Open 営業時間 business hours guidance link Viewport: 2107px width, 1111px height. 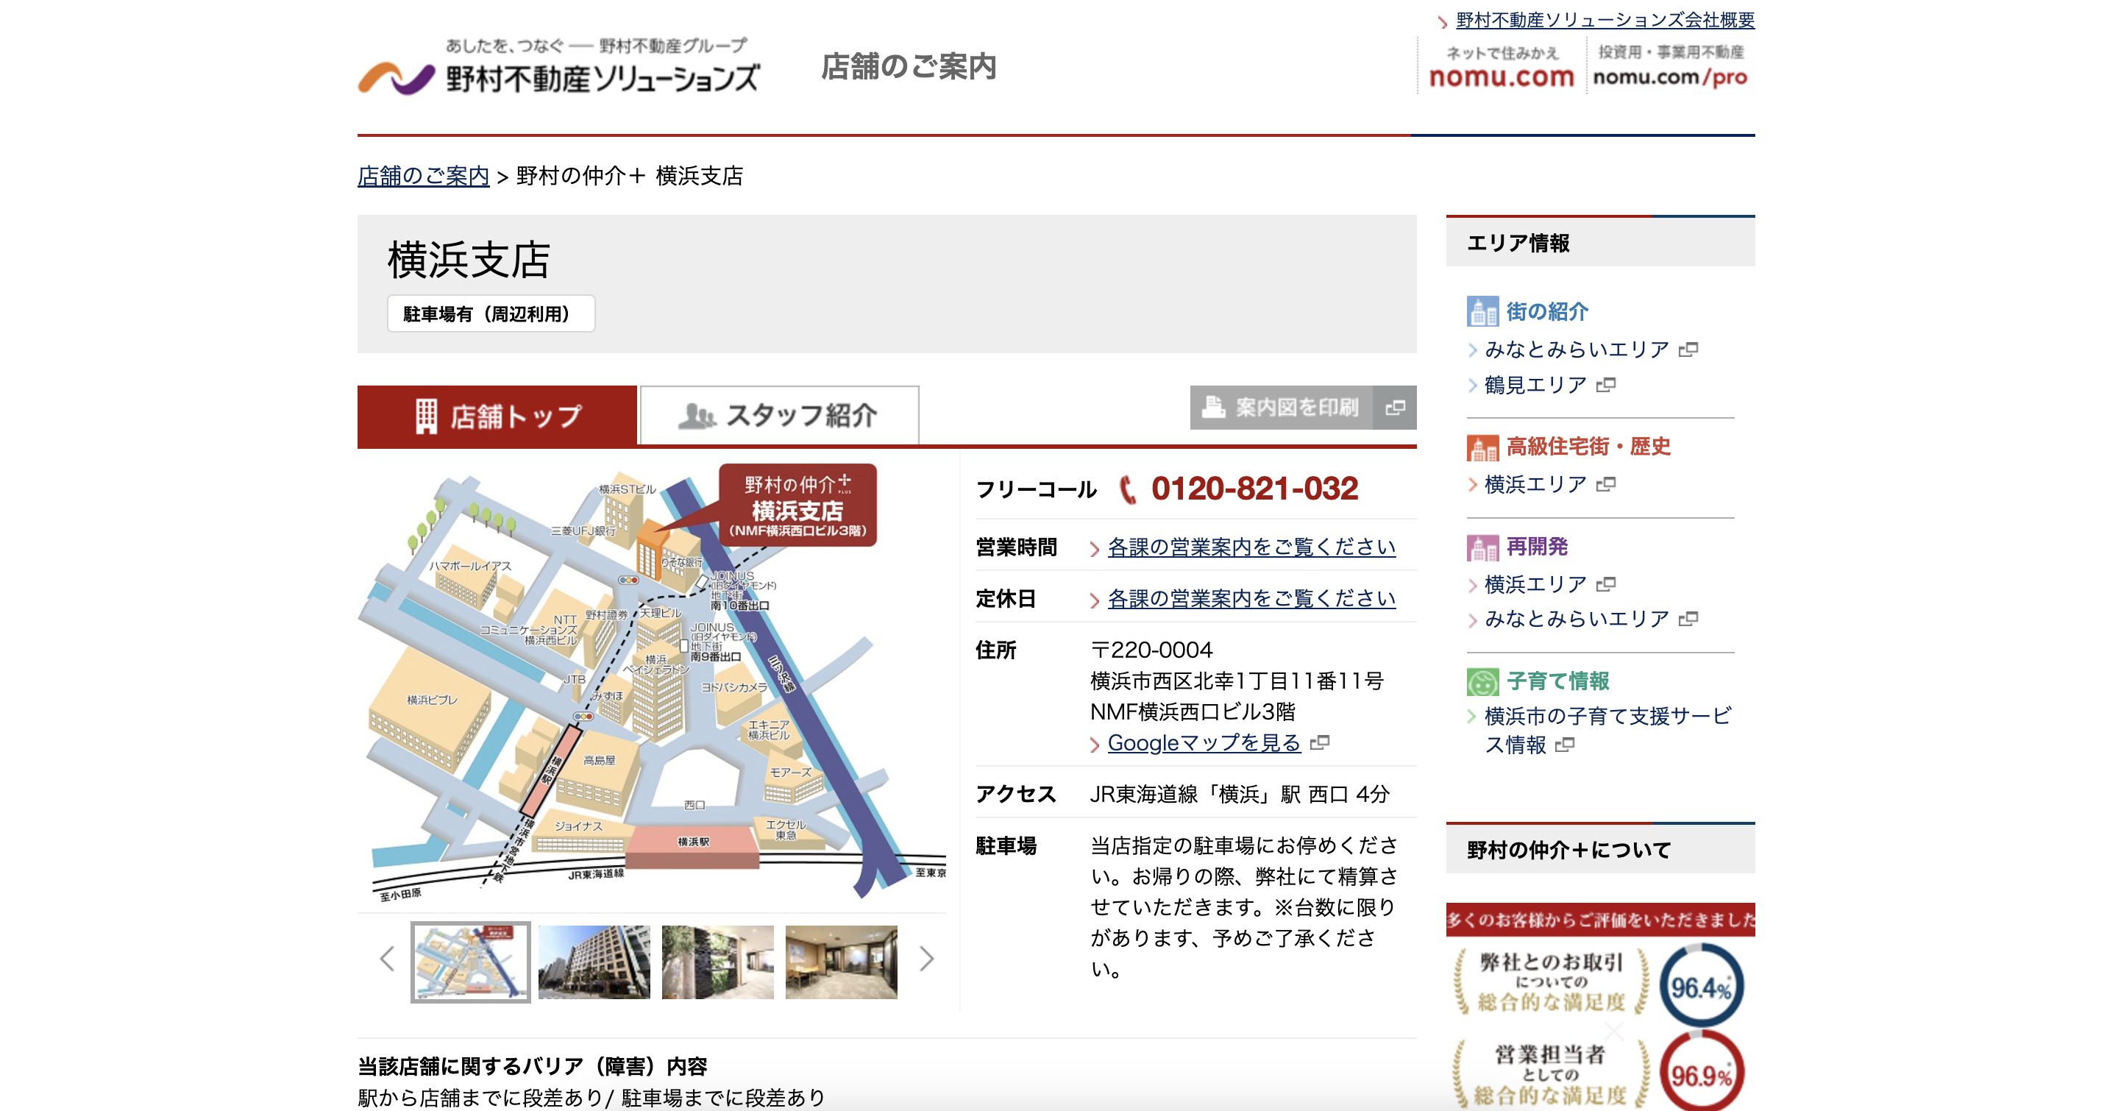point(1251,547)
